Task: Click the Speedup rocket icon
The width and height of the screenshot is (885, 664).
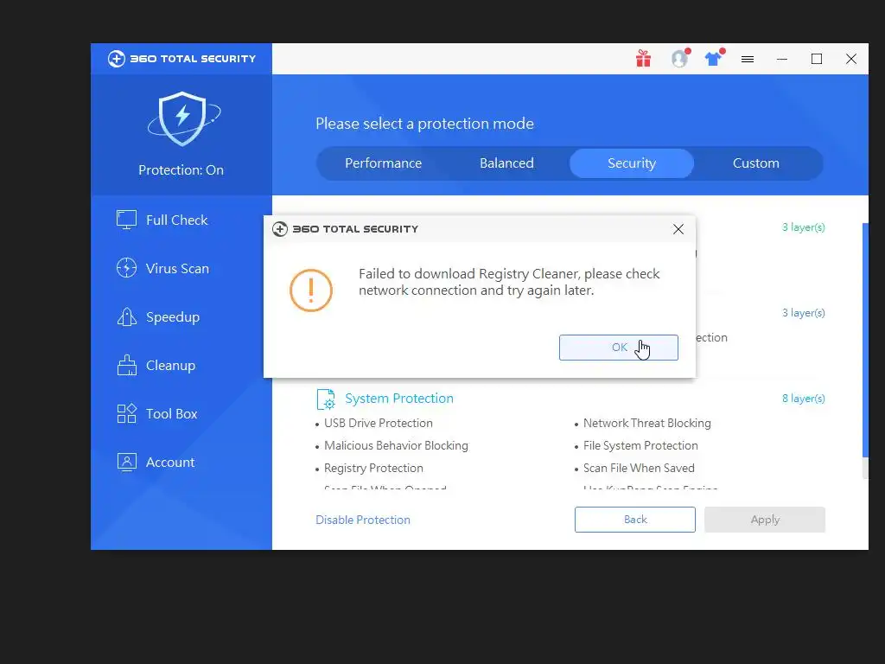Action: coord(126,316)
